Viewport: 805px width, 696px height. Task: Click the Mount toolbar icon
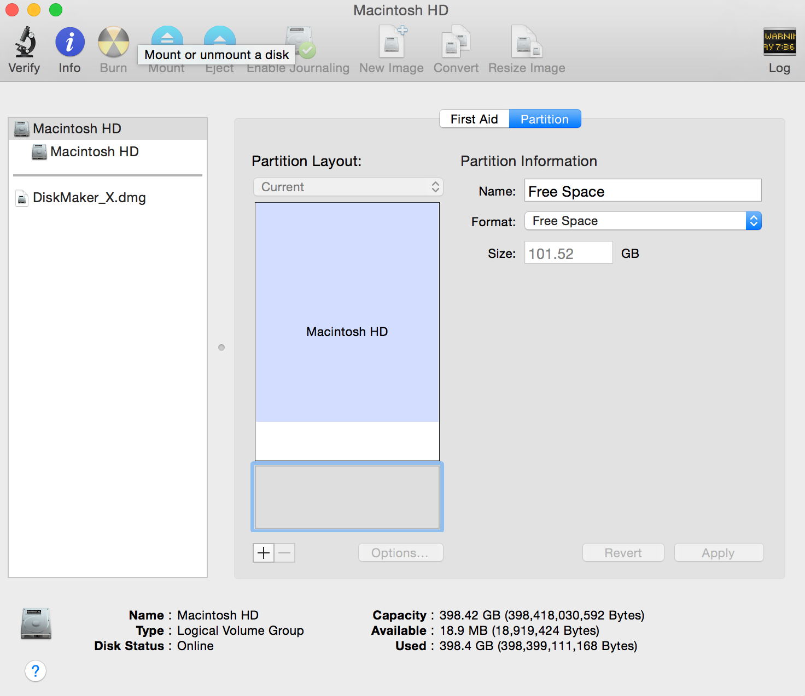click(x=167, y=36)
